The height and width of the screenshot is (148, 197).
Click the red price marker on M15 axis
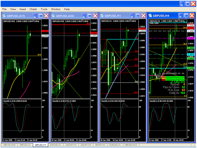coord(45,31)
